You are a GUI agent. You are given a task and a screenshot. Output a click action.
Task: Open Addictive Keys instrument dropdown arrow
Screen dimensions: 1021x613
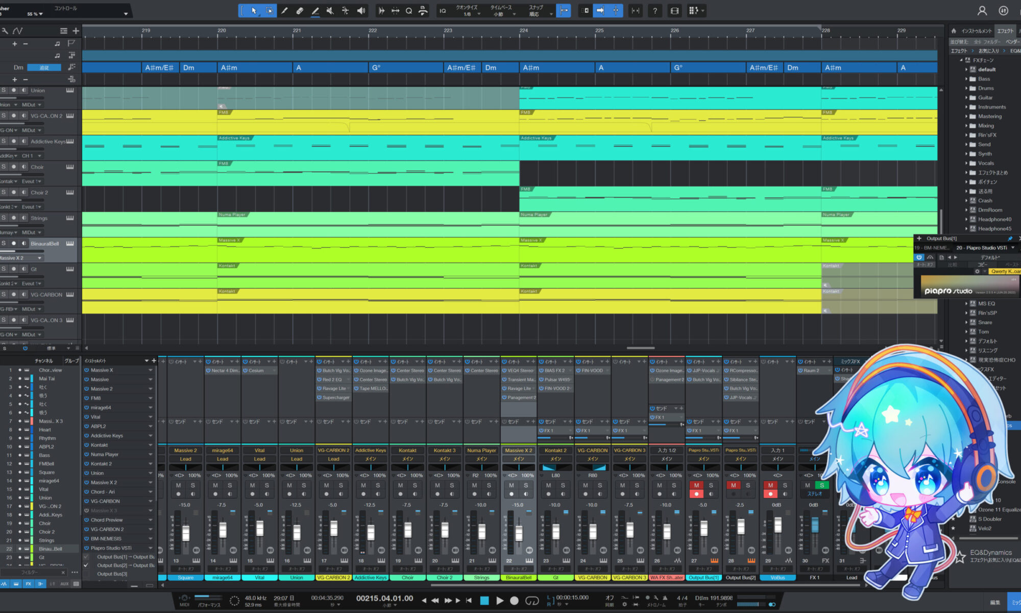(151, 436)
